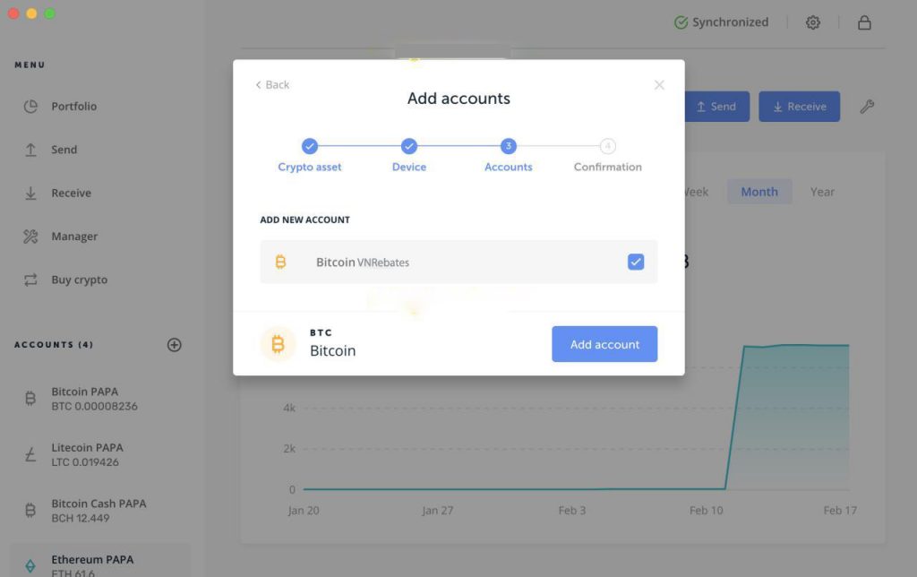This screenshot has width=917, height=577.
Task: Click the Receive download arrow icon in menu
Action: [30, 194]
